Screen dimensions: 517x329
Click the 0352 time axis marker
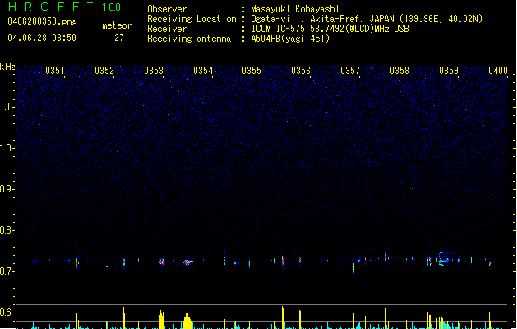(104, 71)
